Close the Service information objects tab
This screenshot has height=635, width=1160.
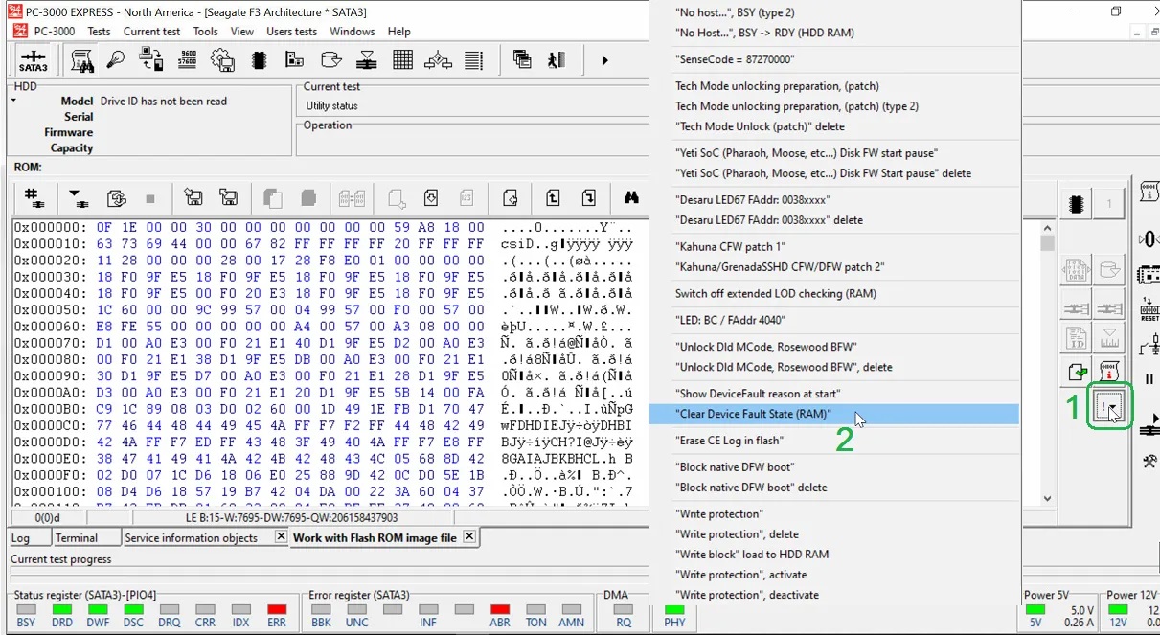tap(281, 537)
